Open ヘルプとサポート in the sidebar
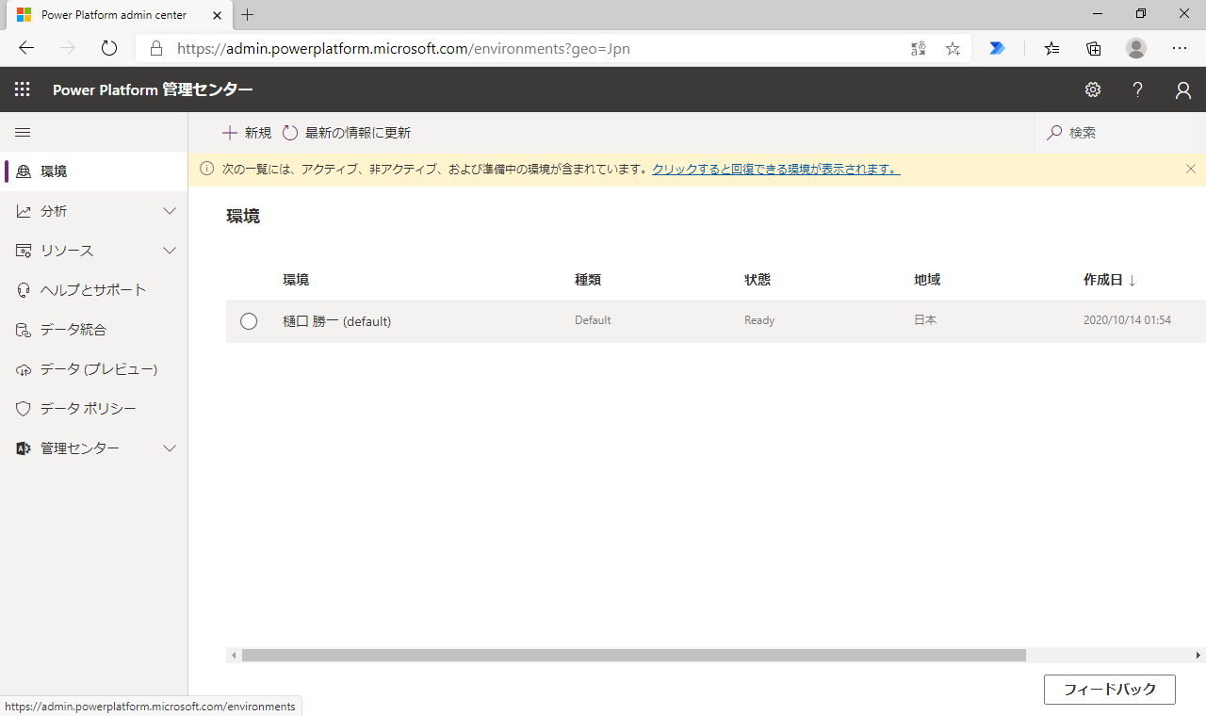Screen dimensions: 1206x716 (94, 290)
